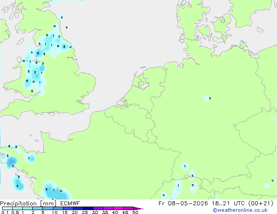The image size is (277, 214).
Task: Click the '45' legend scale label
Action: pyautogui.click(x=125, y=212)
